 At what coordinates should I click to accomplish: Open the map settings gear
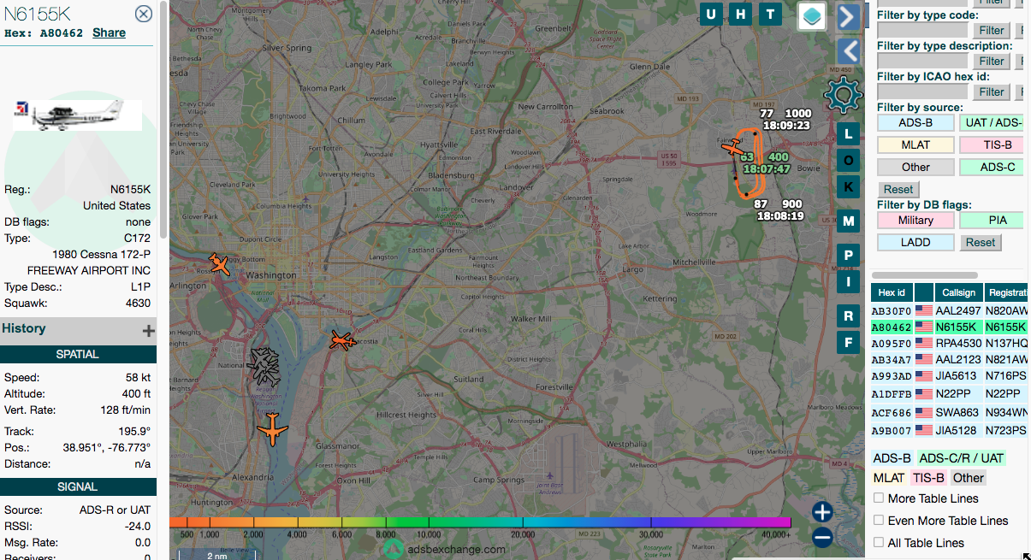[x=843, y=95]
